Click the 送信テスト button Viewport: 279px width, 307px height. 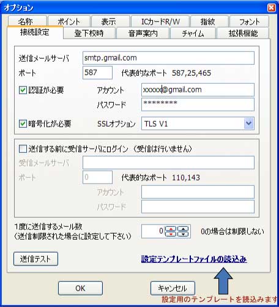click(35, 259)
